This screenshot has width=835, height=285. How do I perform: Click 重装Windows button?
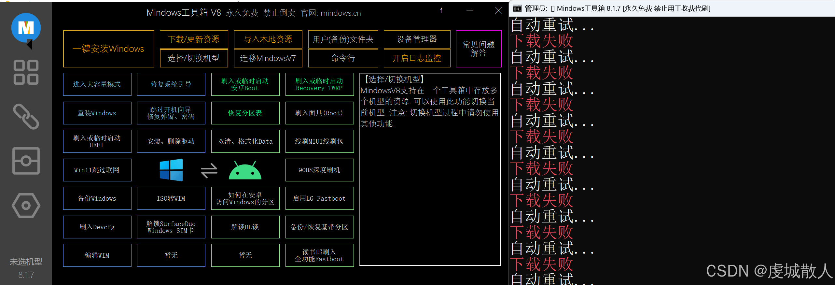[97, 113]
